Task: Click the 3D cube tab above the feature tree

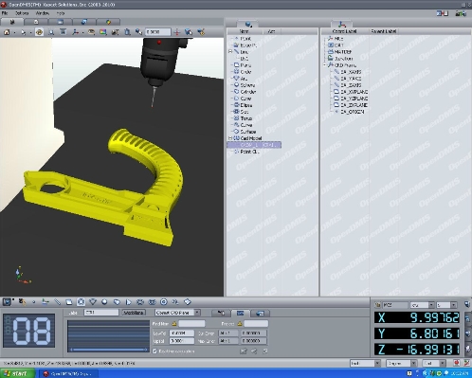Action: pos(248,24)
